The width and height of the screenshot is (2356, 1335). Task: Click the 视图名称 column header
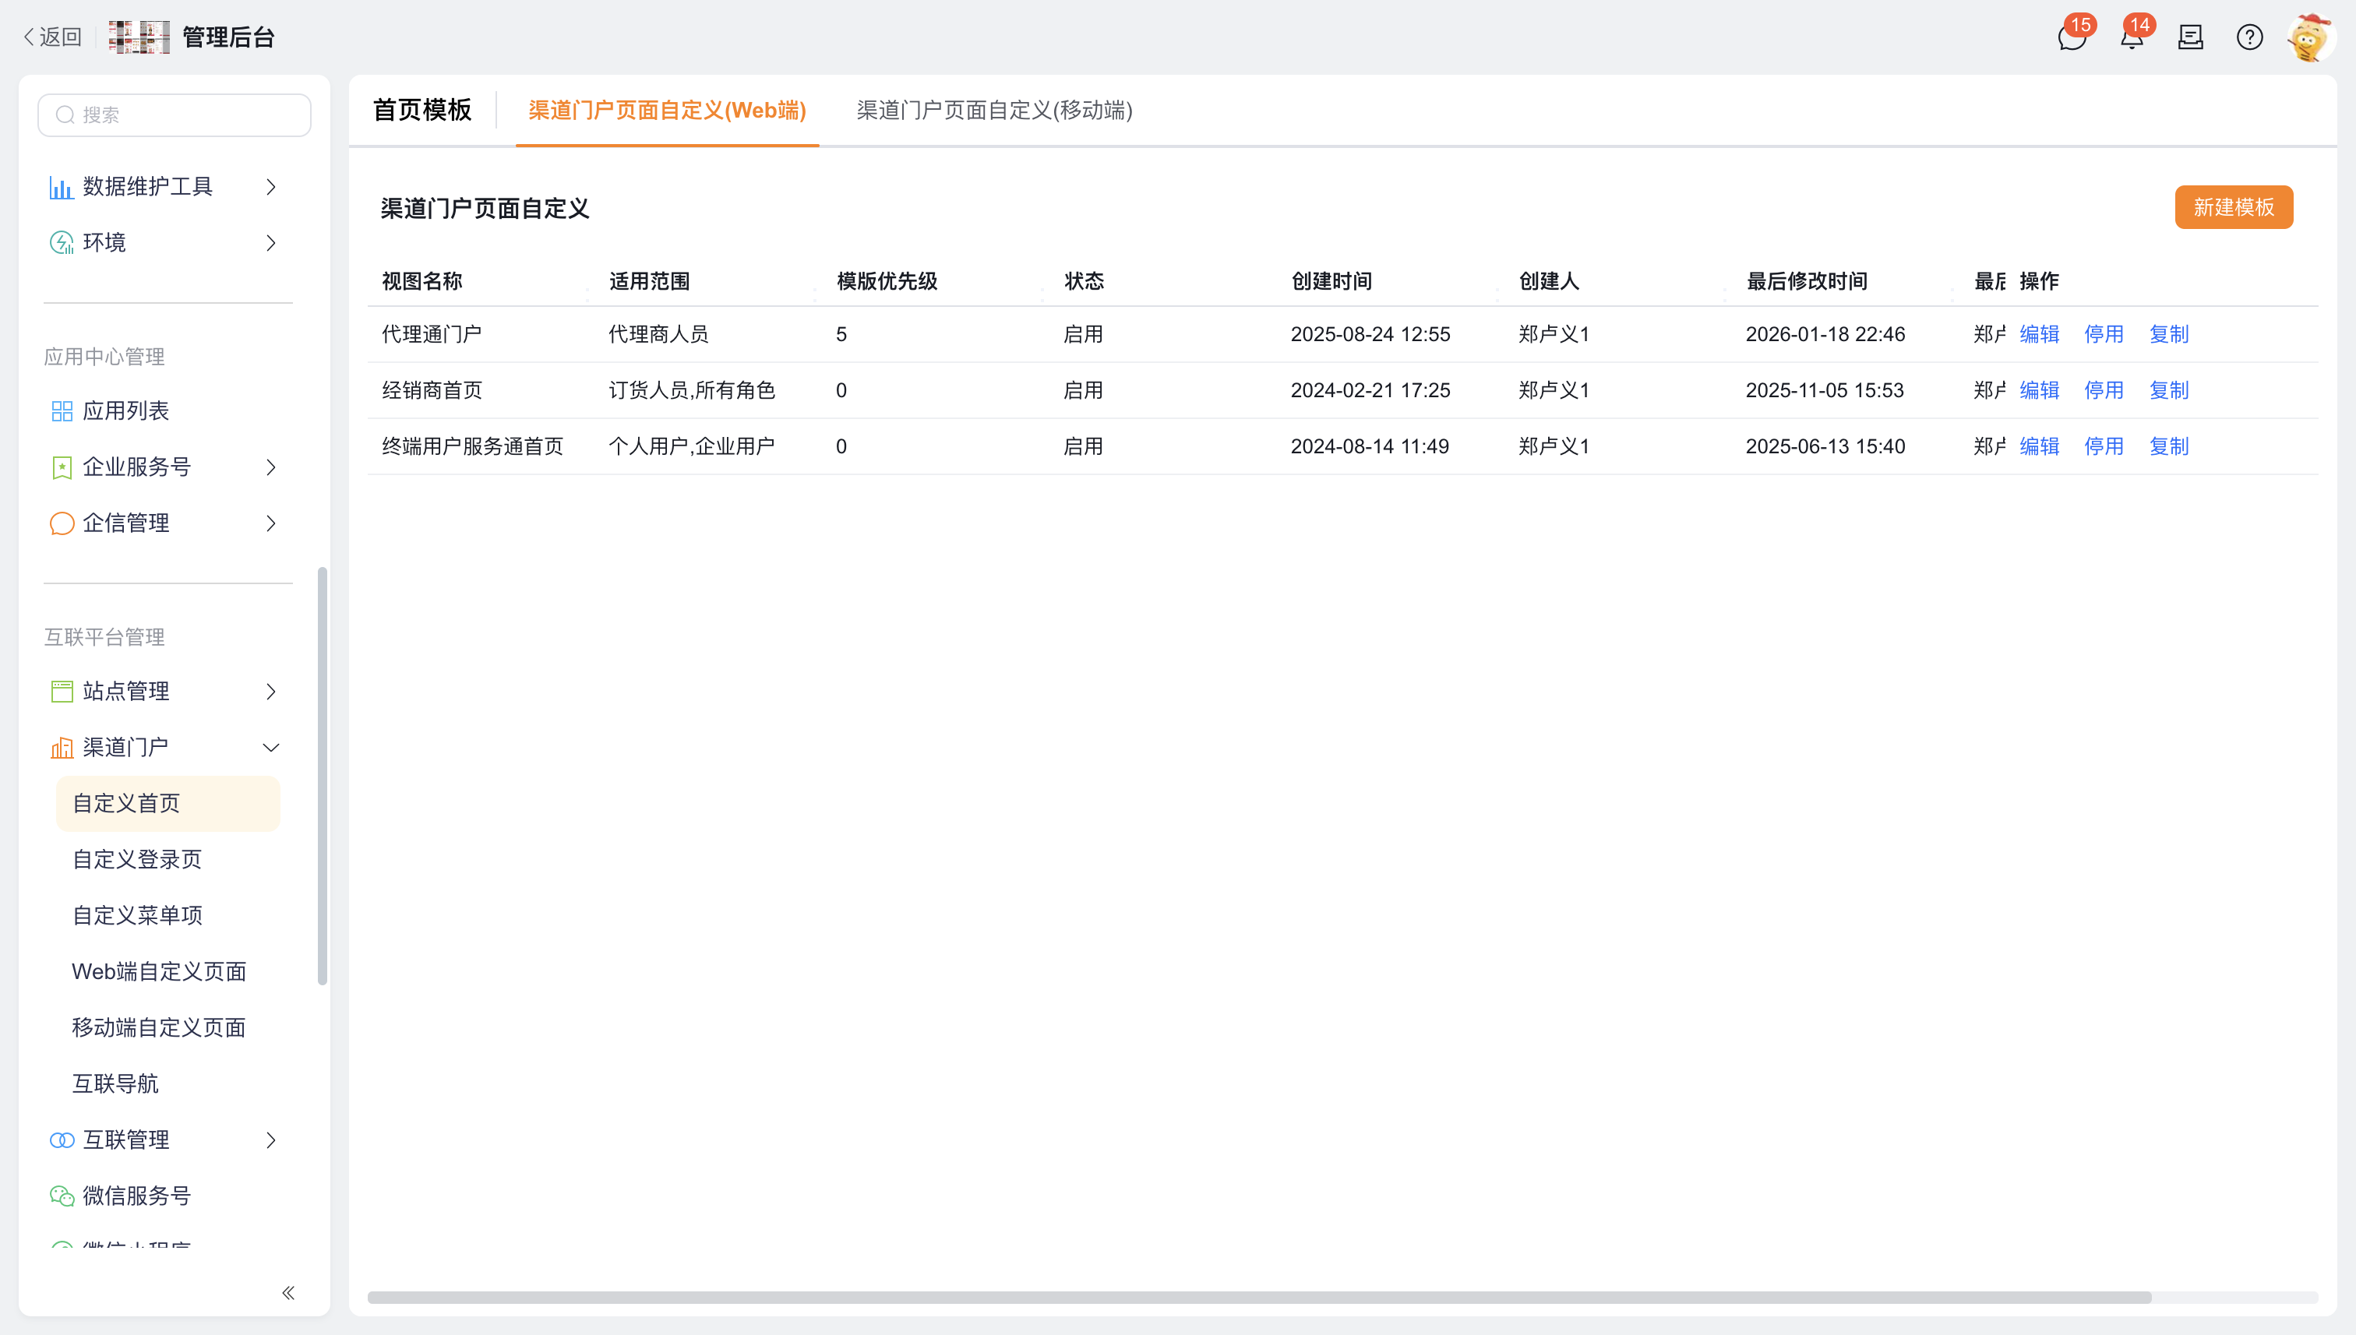pos(421,281)
